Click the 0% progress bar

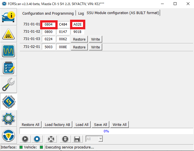pos(106,131)
